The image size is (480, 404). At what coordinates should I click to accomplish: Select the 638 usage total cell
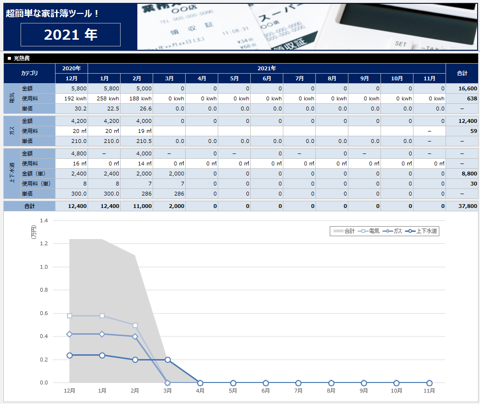tap(462, 98)
